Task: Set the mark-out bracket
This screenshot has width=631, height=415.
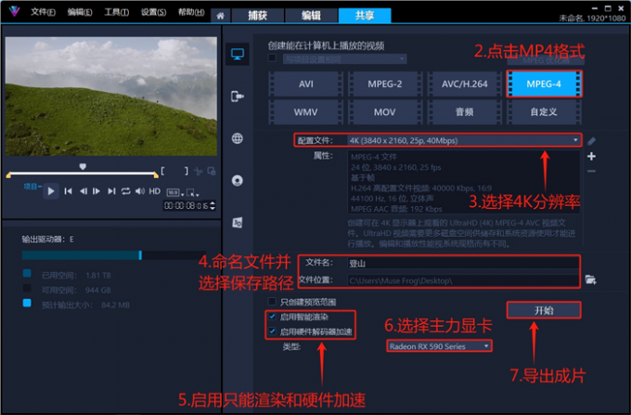Action: [186, 171]
